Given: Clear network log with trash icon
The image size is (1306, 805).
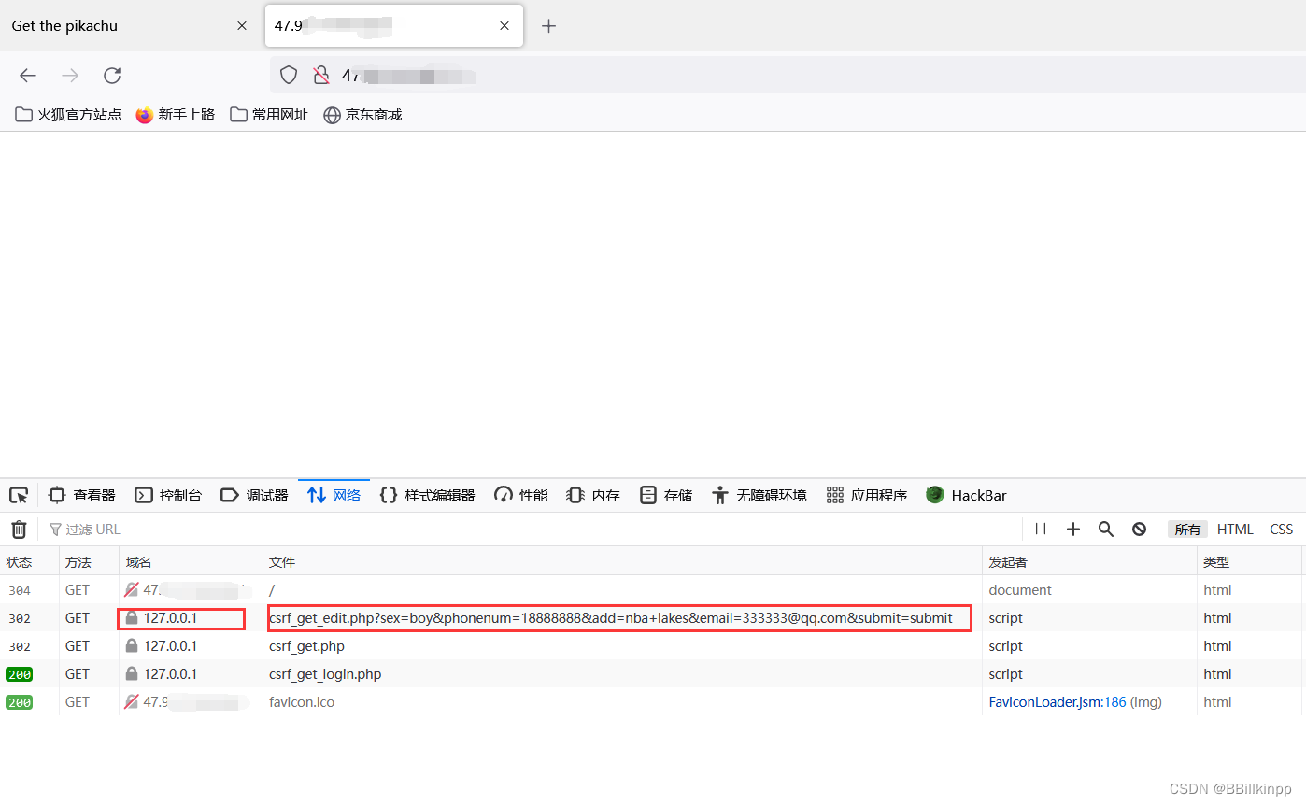Looking at the screenshot, I should click(x=19, y=530).
